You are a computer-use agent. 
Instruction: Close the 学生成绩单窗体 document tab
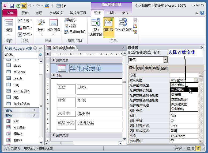123,48
